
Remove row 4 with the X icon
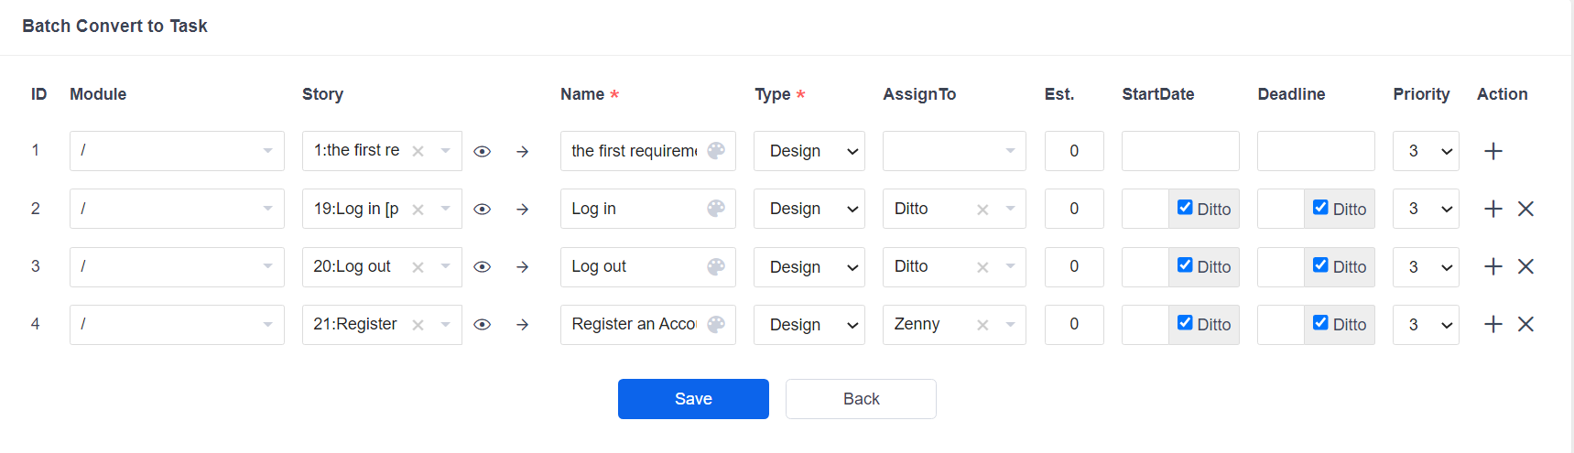pos(1525,324)
